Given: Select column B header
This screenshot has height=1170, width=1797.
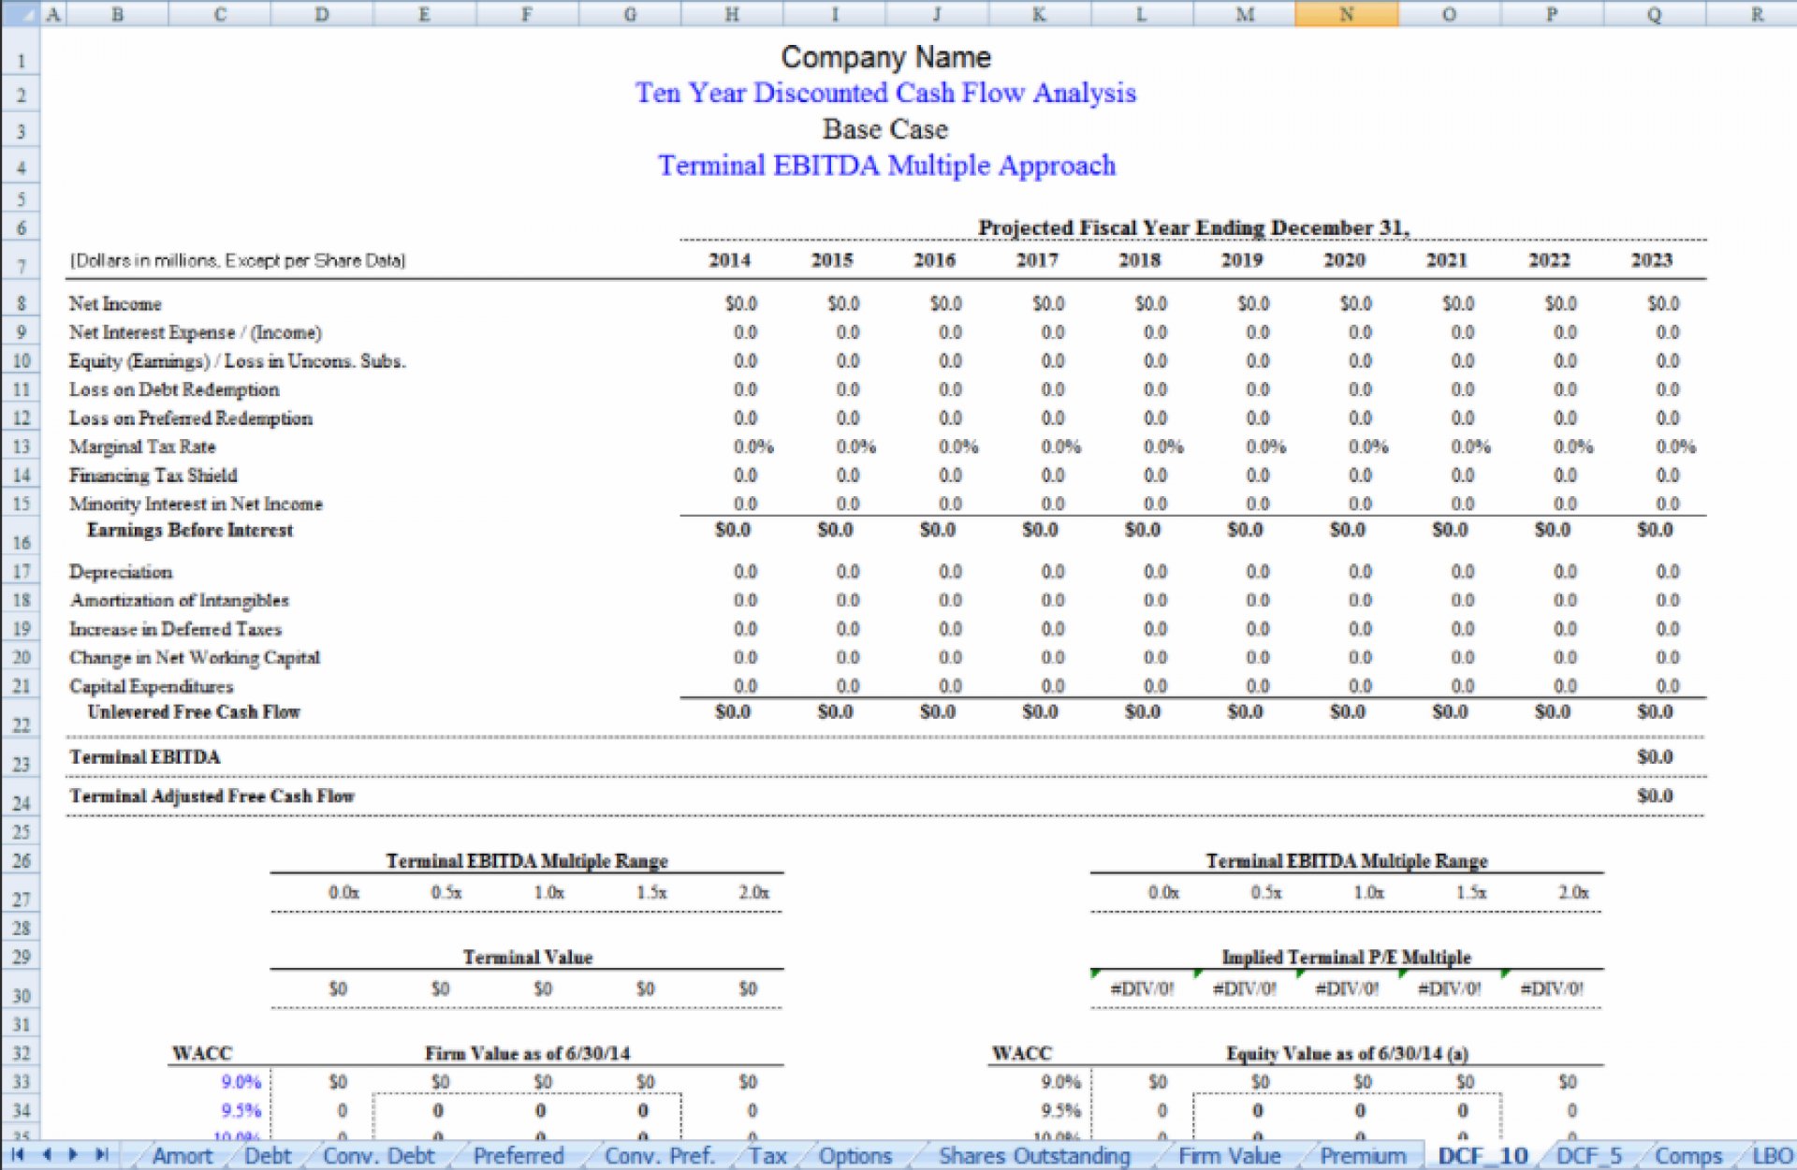Looking at the screenshot, I should (x=117, y=13).
